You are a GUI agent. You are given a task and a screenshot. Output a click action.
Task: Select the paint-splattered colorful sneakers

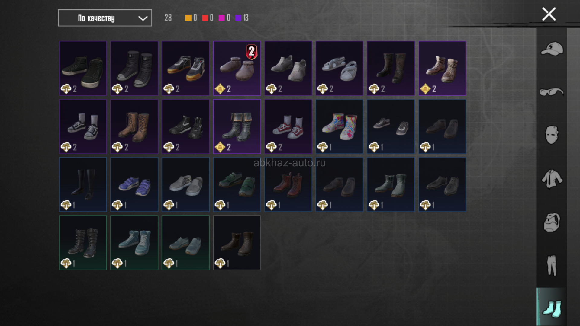coord(340,126)
